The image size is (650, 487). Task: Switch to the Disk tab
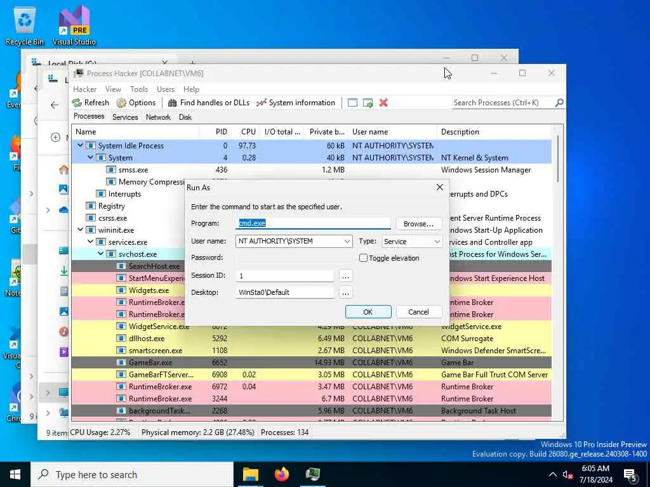[x=185, y=117]
